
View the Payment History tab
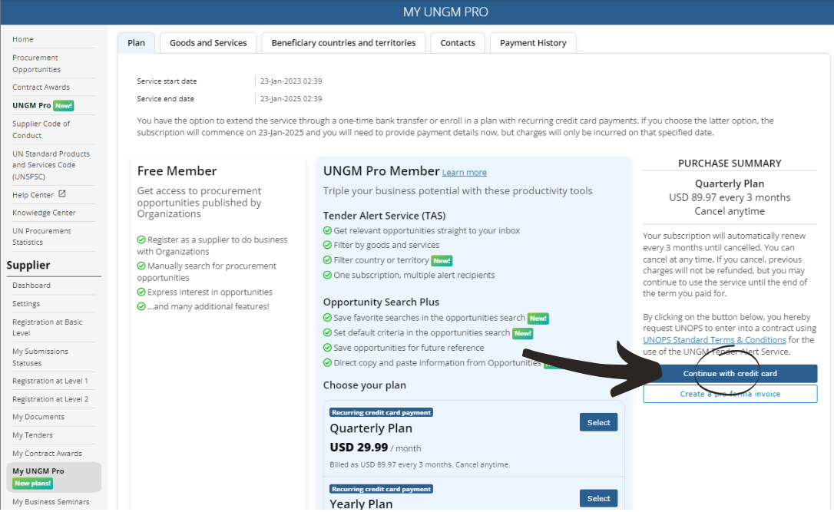coord(533,43)
